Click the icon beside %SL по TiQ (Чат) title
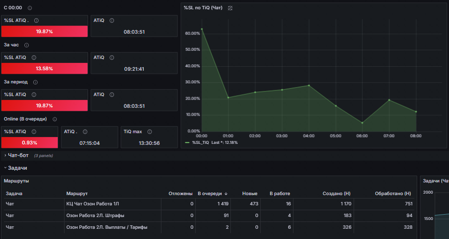This screenshot has width=449, height=239. 230,8
